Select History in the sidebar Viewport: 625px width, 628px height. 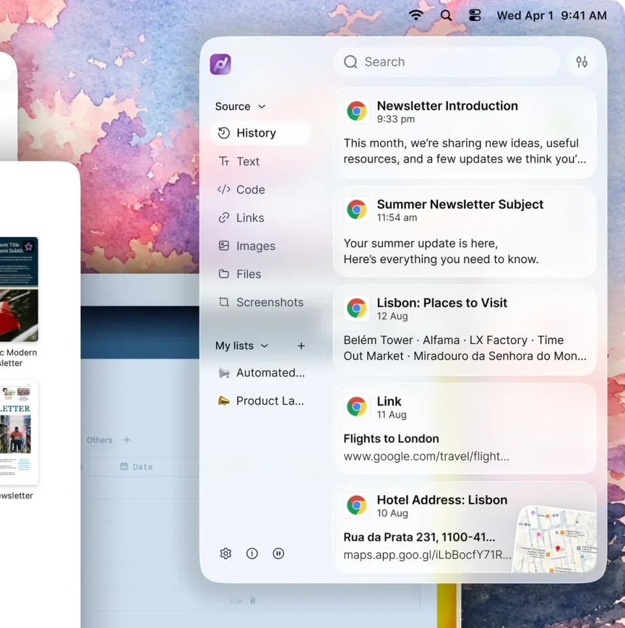(x=260, y=133)
